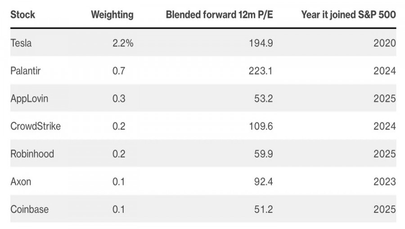Click Tesla's 194.9 P/E value

pyautogui.click(x=261, y=43)
